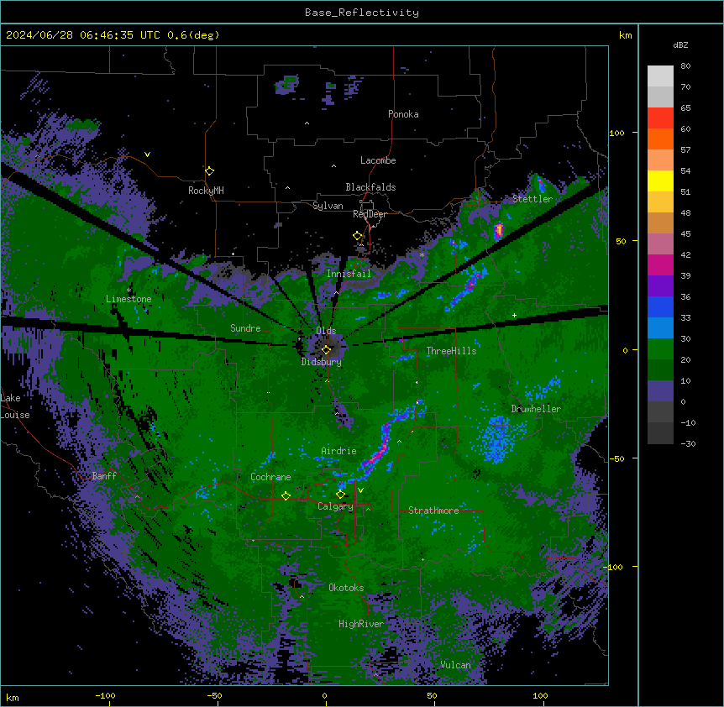The height and width of the screenshot is (707, 724).
Task: Click the yellow diamond marker above Calgary
Action: coord(340,495)
